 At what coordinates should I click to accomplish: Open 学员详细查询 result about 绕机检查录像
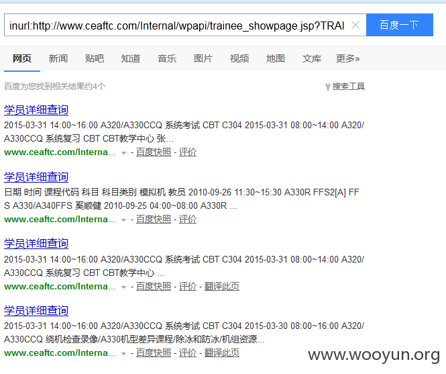coord(36,310)
